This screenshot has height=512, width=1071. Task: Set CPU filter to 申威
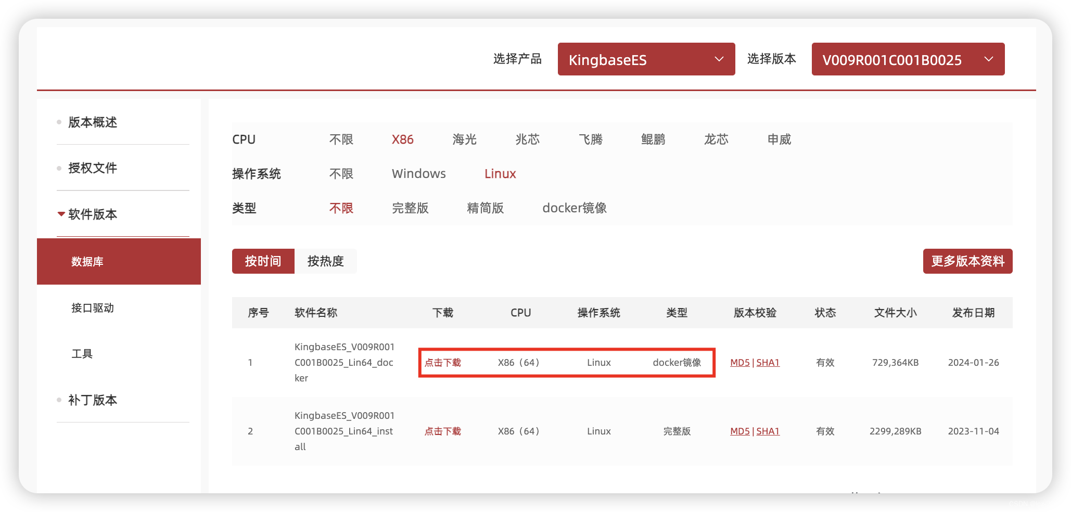coord(779,139)
